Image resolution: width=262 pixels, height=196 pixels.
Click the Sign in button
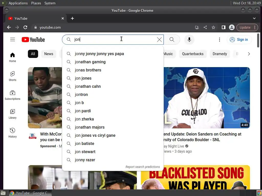[x=239, y=40]
